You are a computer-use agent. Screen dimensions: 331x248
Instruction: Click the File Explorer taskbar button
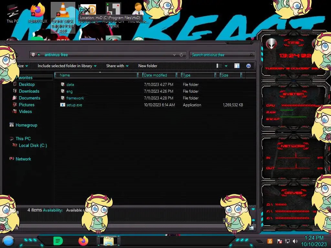coord(109,241)
